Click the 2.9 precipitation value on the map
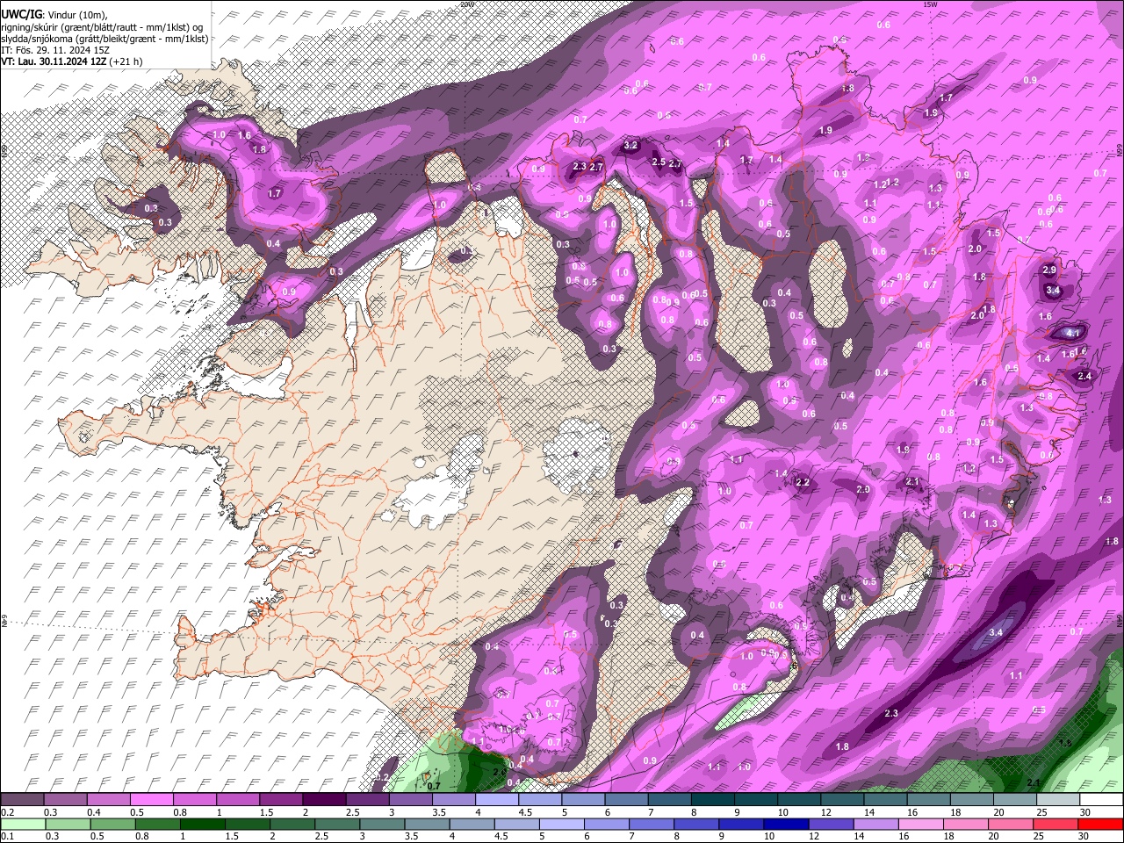This screenshot has height=843, width=1124. click(1049, 270)
